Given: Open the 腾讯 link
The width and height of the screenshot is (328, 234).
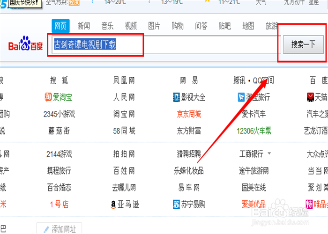Looking at the screenshot, I should (x=239, y=80).
